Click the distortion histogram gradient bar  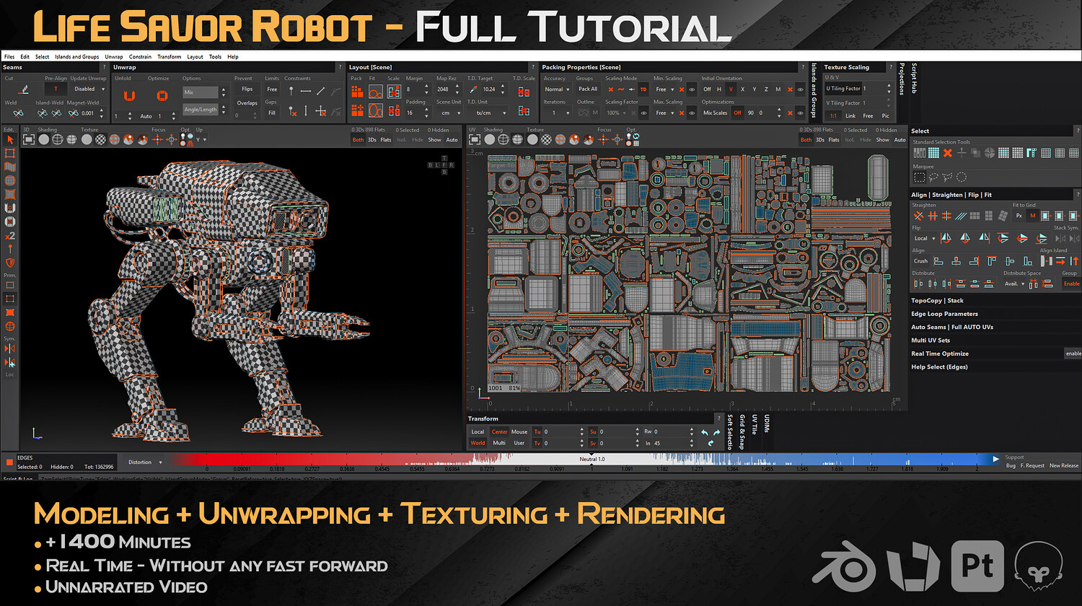click(x=584, y=459)
